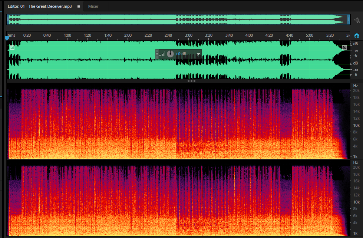Click the left handle of the overview navigator
This screenshot has width=363, height=238.
click(x=8, y=19)
